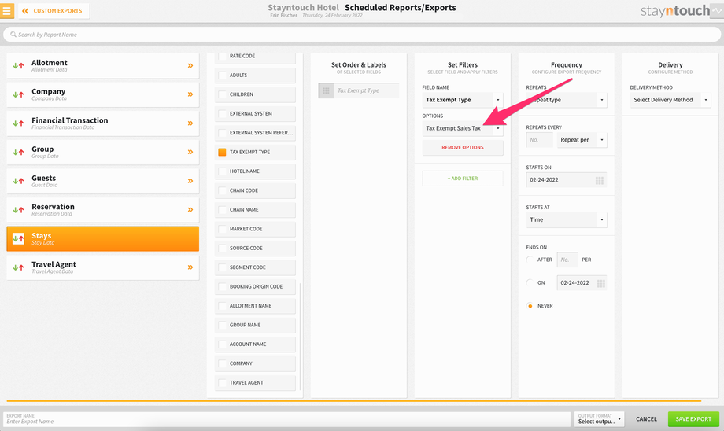Open the Field Name dropdown
Viewport: 724px width, 431px height.
(x=463, y=100)
